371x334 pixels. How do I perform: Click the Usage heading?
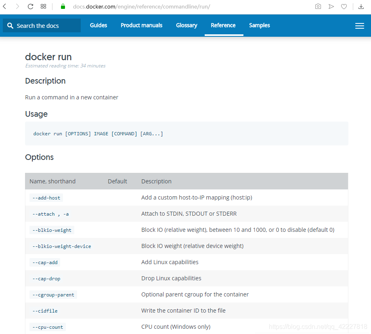[x=36, y=114]
